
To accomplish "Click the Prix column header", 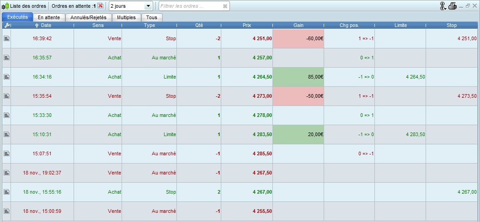I will point(246,25).
